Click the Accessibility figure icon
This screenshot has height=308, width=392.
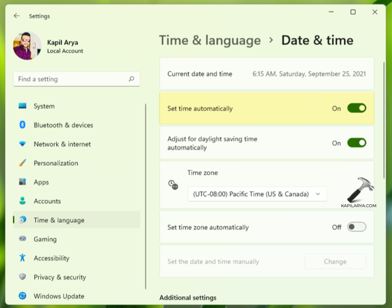(23, 258)
